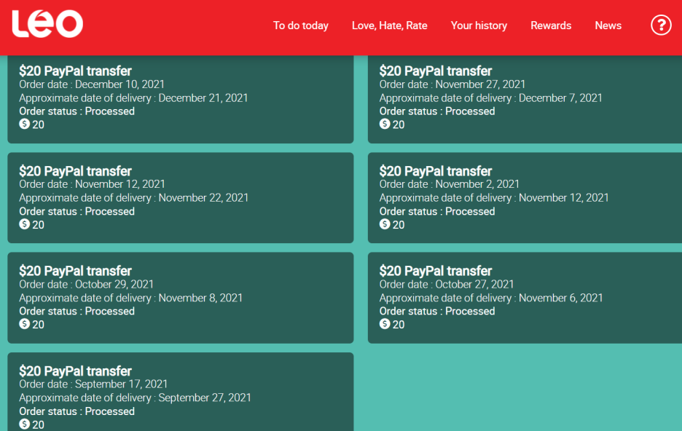Image resolution: width=682 pixels, height=431 pixels.
Task: Open the help question mark icon
Action: [x=661, y=25]
